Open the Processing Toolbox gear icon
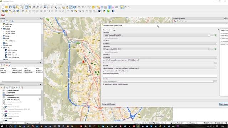 click(109, 7)
